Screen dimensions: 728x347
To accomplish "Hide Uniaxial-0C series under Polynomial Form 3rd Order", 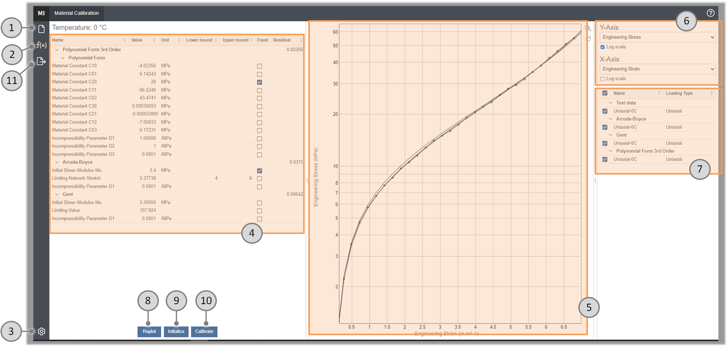I will click(x=605, y=159).
